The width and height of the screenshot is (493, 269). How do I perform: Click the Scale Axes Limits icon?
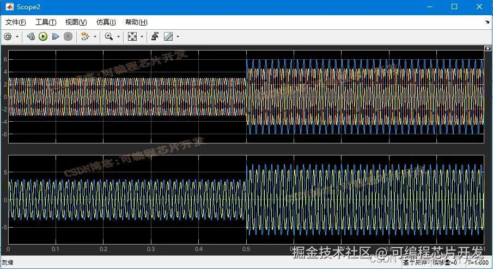coord(132,37)
